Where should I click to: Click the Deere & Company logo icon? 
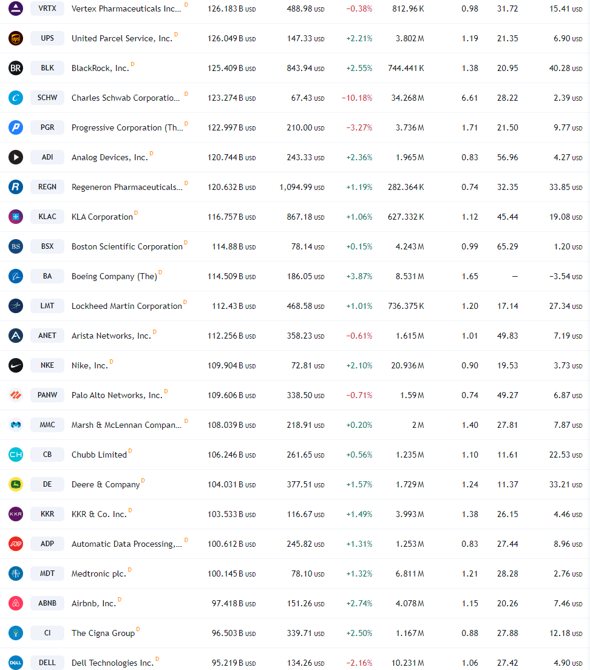click(x=16, y=484)
